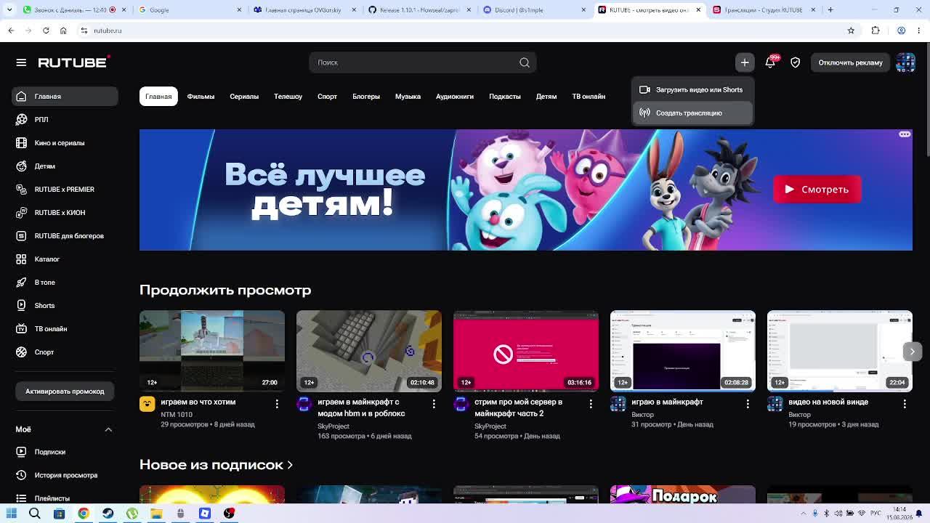Switch to Блогеры category tab

tap(366, 97)
